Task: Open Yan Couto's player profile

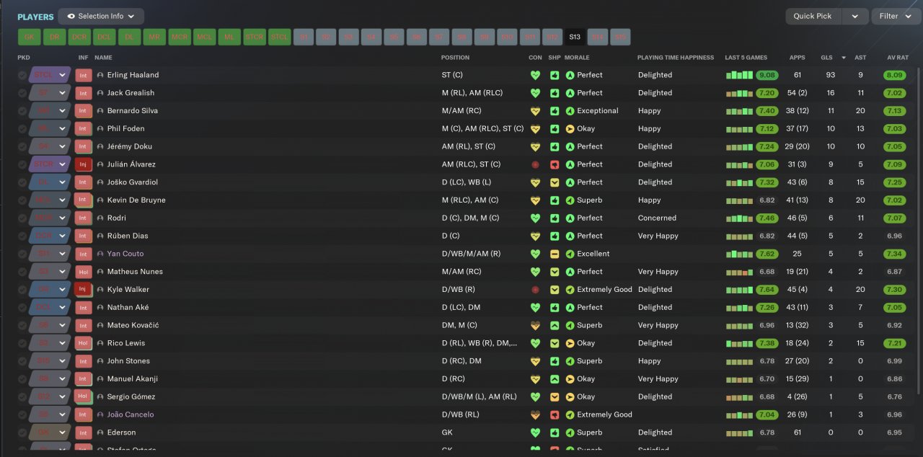Action: (125, 254)
